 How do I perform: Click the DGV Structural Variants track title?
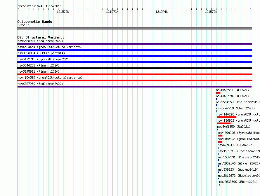coord(41,37)
